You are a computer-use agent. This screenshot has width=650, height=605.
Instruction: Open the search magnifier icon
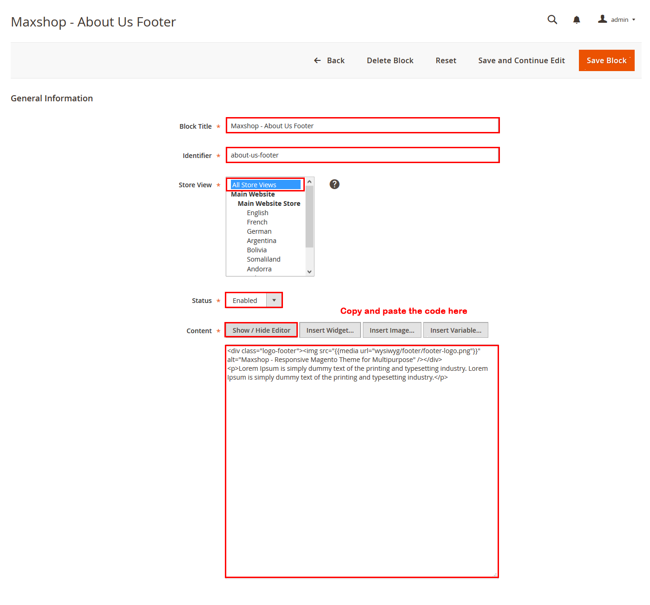click(552, 20)
